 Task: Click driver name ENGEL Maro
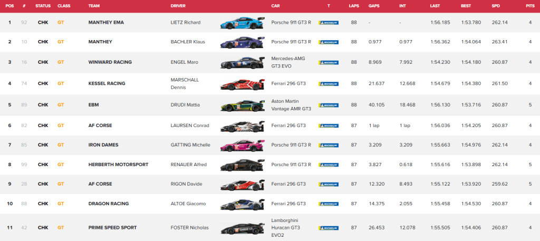(184, 62)
